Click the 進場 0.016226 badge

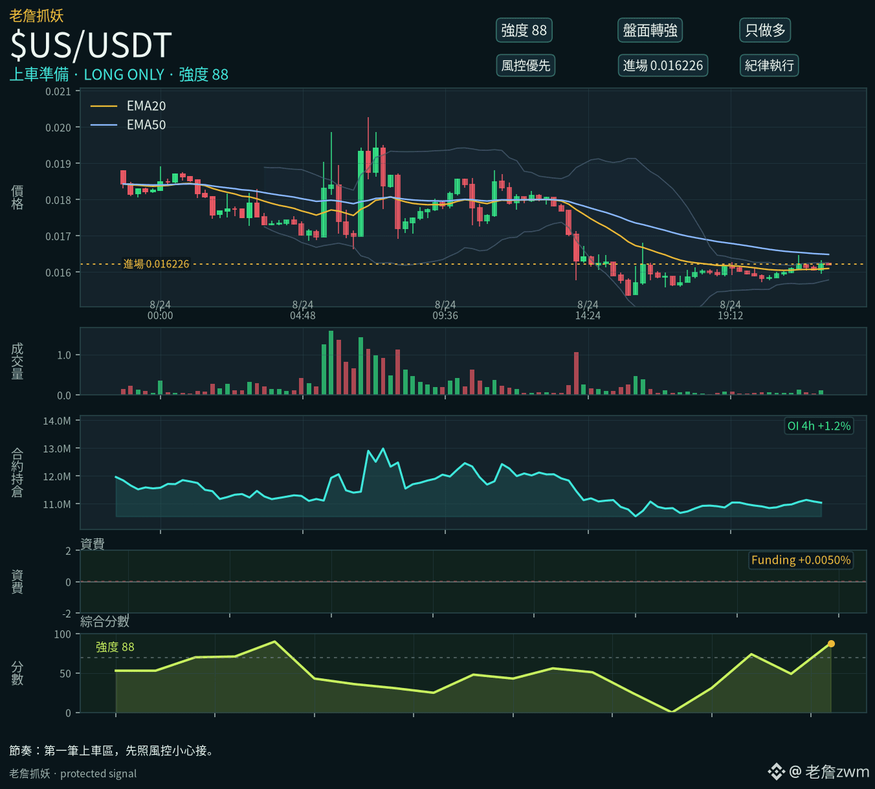tap(663, 65)
